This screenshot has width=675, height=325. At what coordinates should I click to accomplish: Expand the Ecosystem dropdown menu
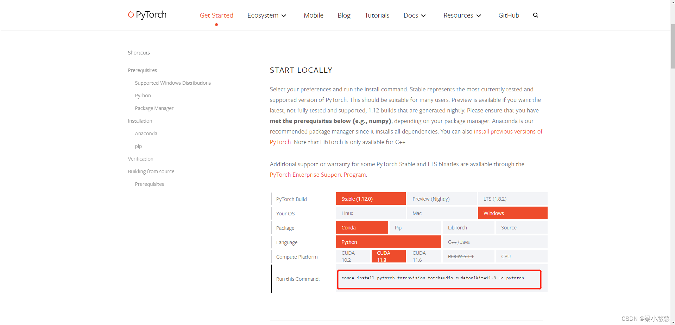pyautogui.click(x=267, y=15)
